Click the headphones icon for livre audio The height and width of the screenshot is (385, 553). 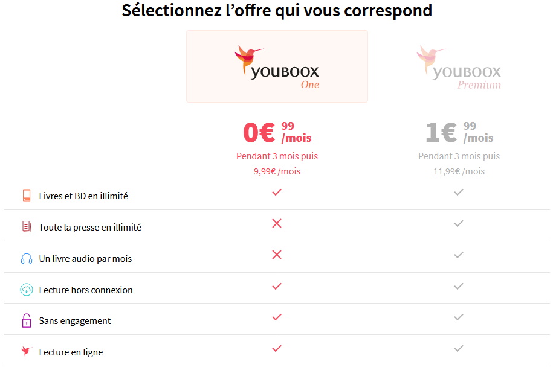tap(27, 258)
